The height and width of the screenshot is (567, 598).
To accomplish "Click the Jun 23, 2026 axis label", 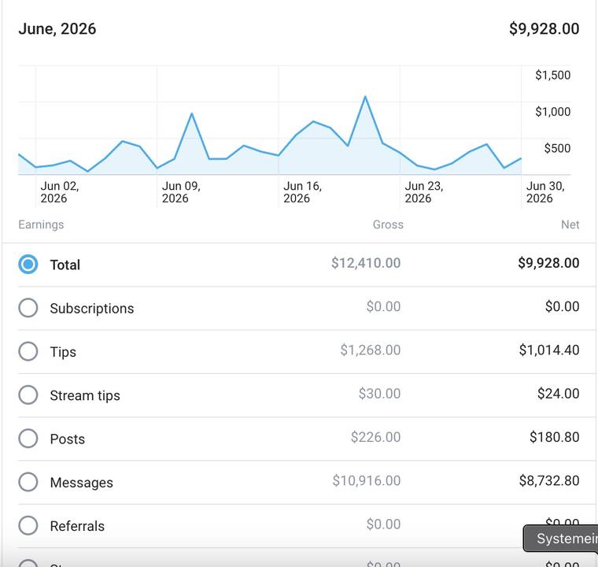I will click(x=424, y=192).
